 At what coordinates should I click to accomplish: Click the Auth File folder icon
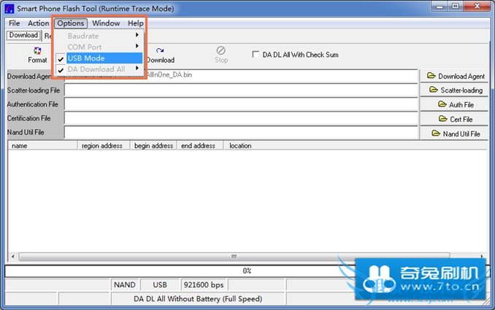tap(442, 104)
